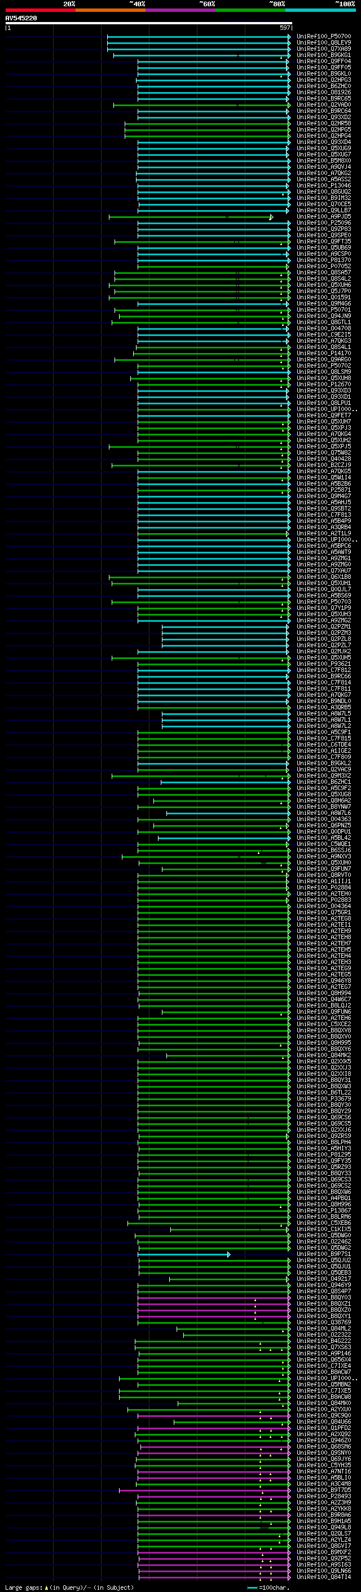Select the UniRef100_A3QRB4 label
This screenshot has height=1592, width=361.
point(324,527)
